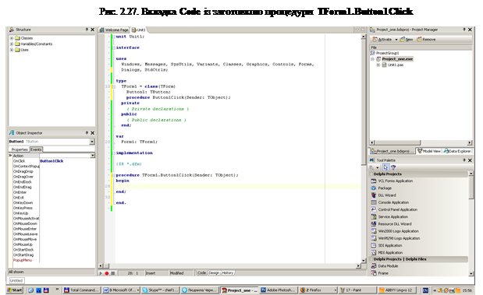Click the Remove button in Project Manager
Image resolution: width=483 pixels, height=295 pixels.
(x=426, y=40)
